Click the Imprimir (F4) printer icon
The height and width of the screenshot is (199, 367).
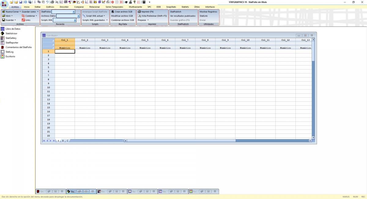click(x=139, y=12)
